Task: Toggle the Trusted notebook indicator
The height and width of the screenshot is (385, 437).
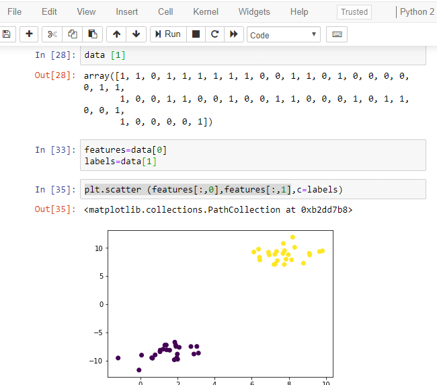Action: [x=354, y=11]
